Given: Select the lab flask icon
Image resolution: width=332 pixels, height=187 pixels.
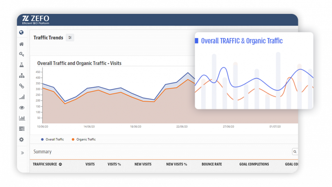Looking at the screenshot, I should 22,65.
